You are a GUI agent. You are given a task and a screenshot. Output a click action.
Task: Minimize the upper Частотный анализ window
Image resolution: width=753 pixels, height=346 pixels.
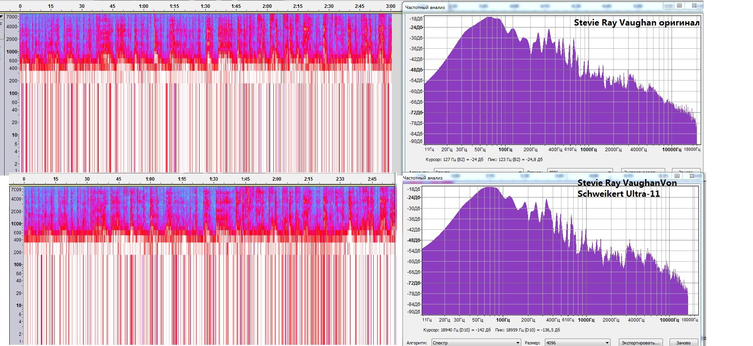668,5
